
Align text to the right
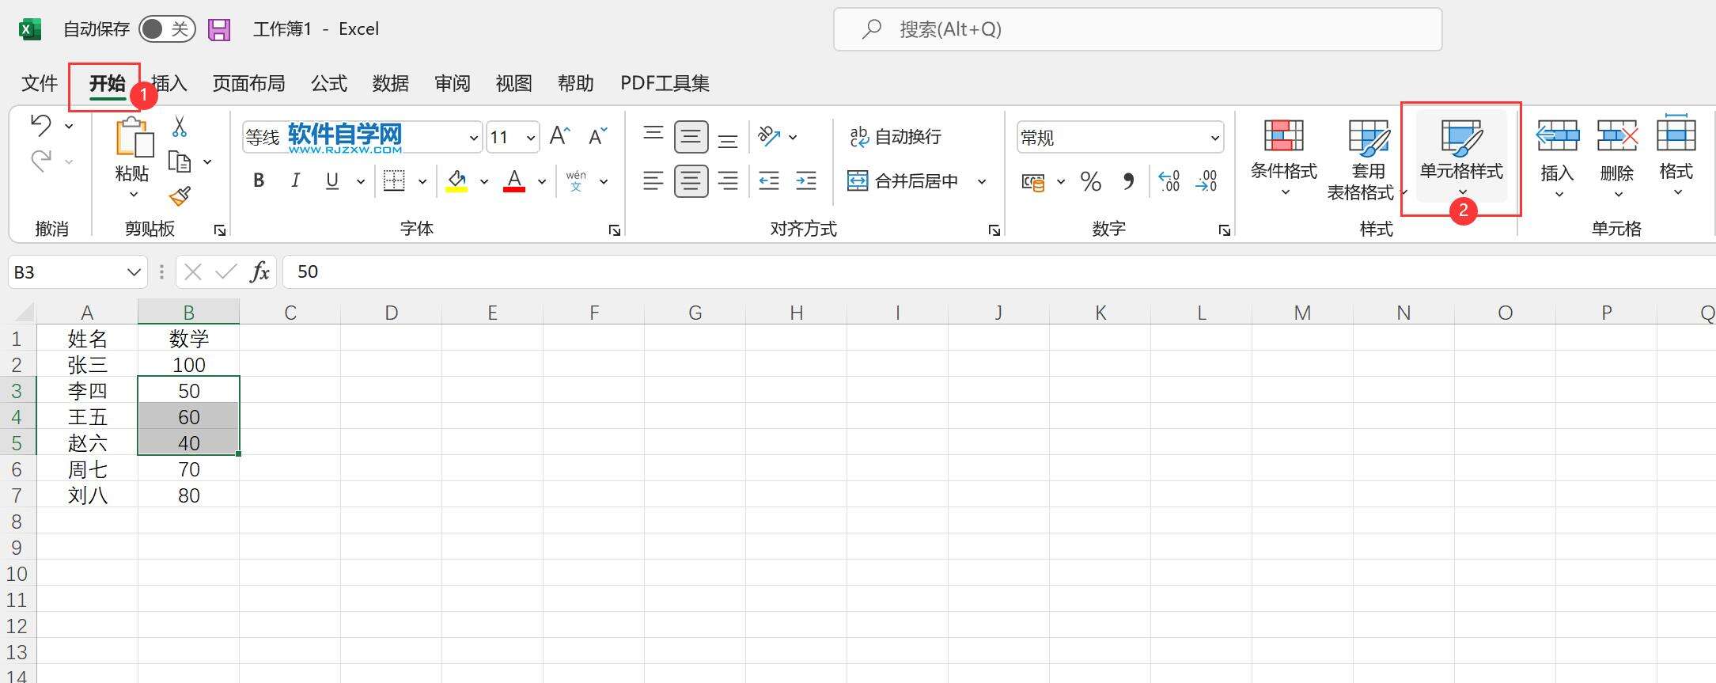728,181
